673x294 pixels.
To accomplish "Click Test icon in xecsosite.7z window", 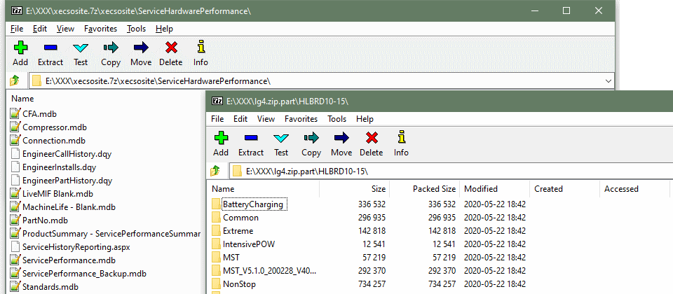I will click(x=80, y=47).
